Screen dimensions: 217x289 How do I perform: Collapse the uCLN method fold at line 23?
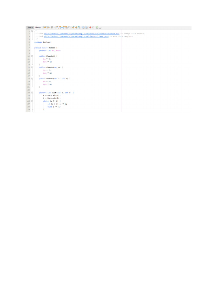(x=32, y=93)
